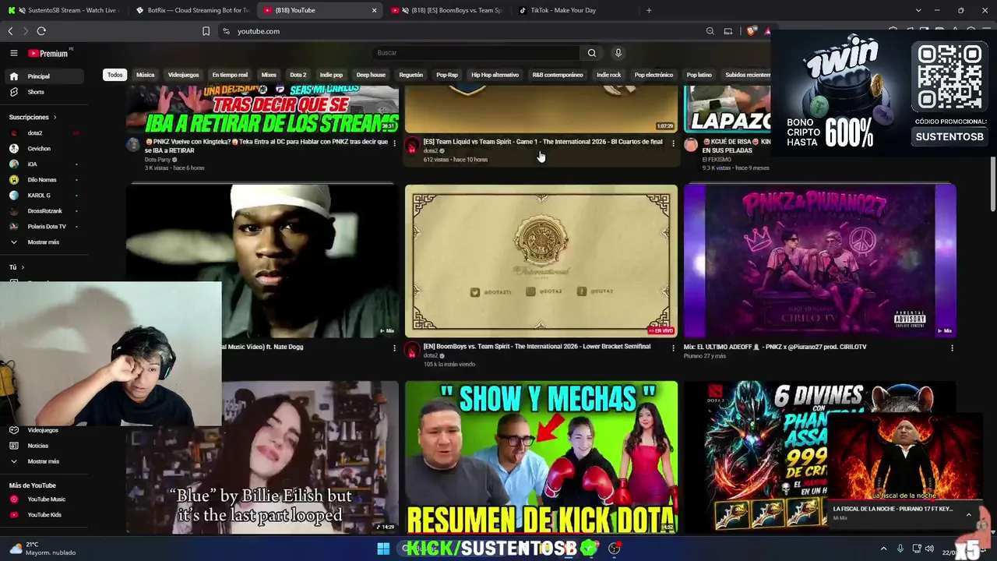
Task: Click the taskbar volume icon
Action: [x=929, y=549]
